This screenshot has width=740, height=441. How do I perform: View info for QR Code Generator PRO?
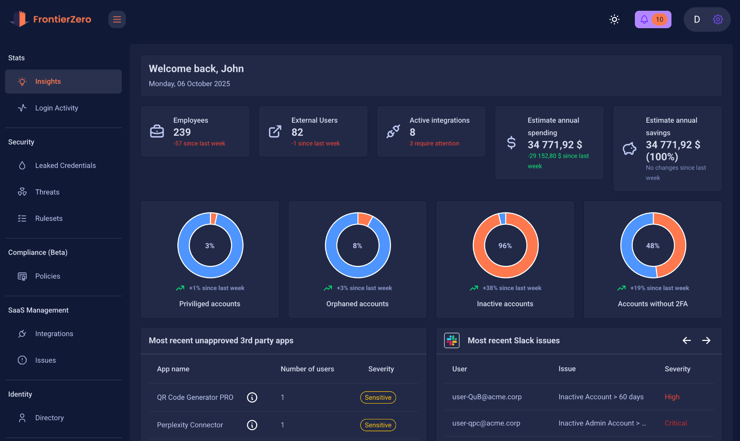tap(252, 397)
